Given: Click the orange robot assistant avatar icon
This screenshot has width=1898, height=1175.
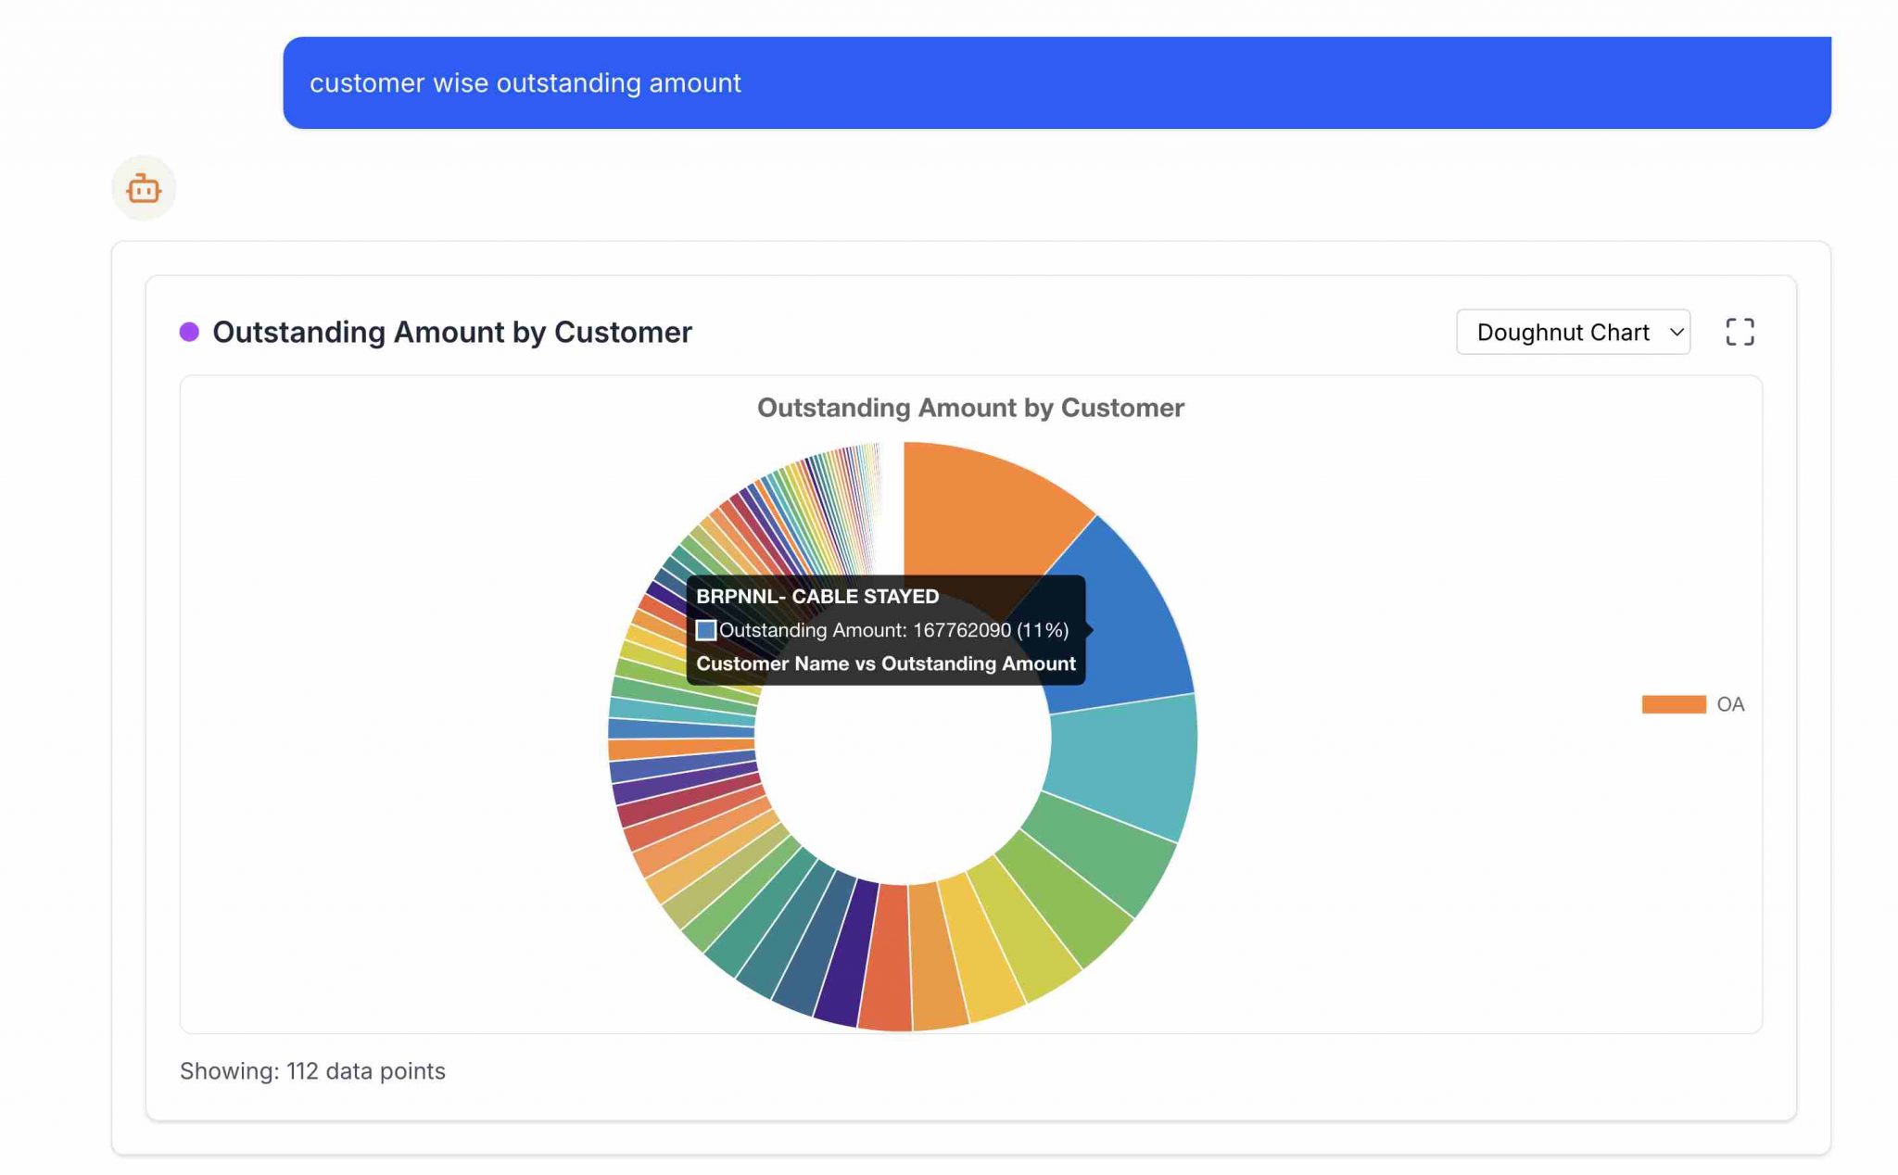Looking at the screenshot, I should click(x=144, y=188).
